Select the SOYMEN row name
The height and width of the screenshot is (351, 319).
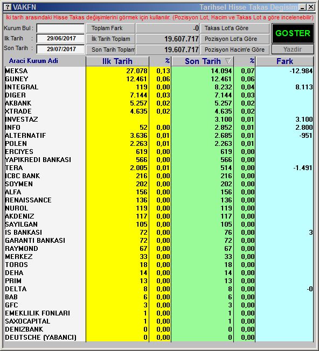[19, 184]
